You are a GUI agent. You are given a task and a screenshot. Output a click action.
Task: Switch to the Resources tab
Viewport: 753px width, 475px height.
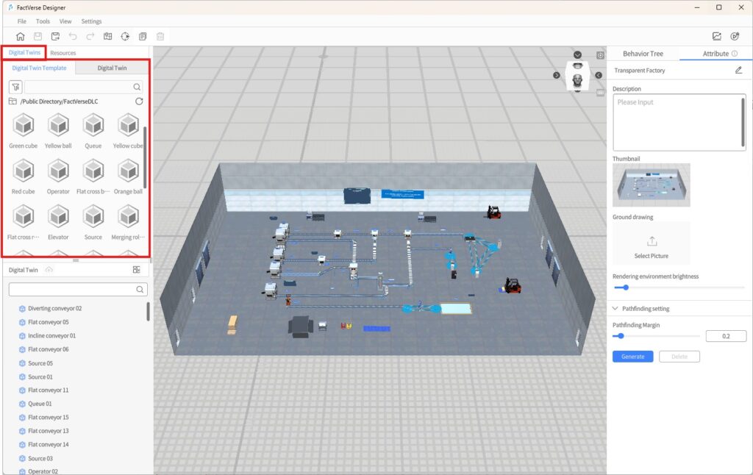(x=63, y=53)
